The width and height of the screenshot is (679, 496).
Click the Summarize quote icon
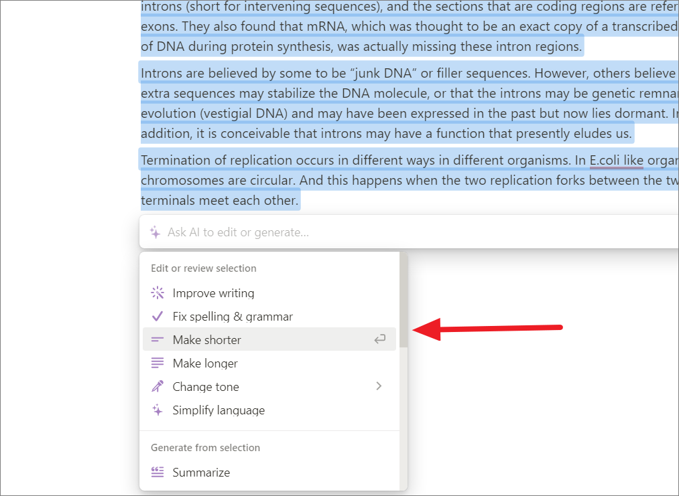[158, 472]
